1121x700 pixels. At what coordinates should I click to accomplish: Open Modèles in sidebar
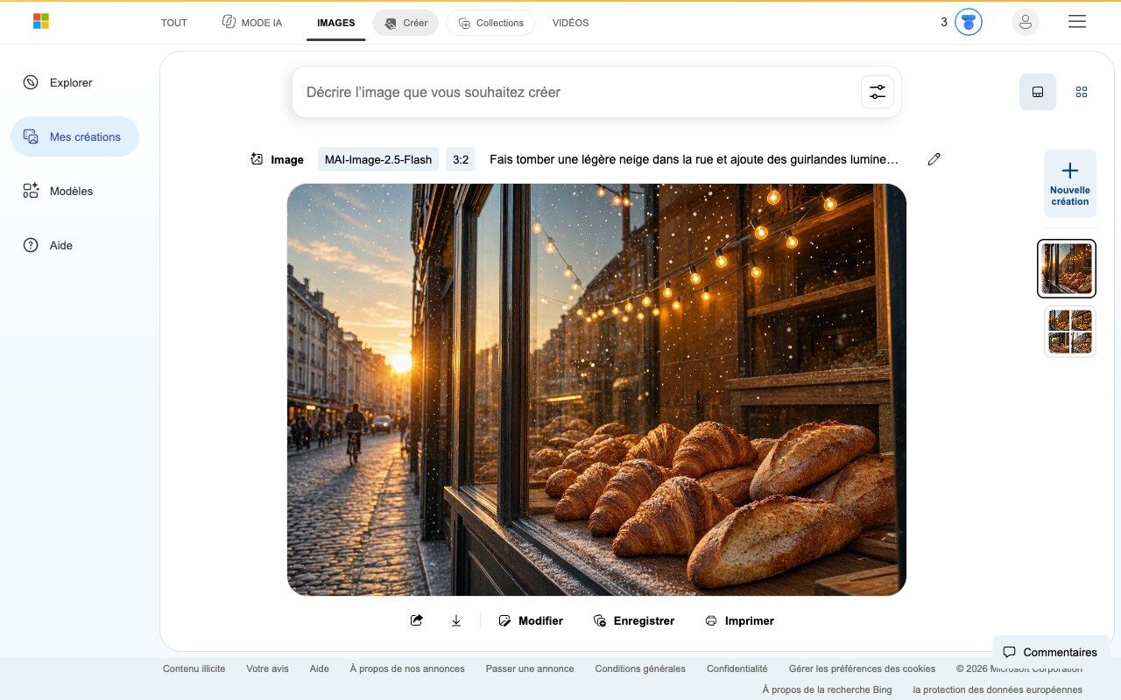click(74, 191)
